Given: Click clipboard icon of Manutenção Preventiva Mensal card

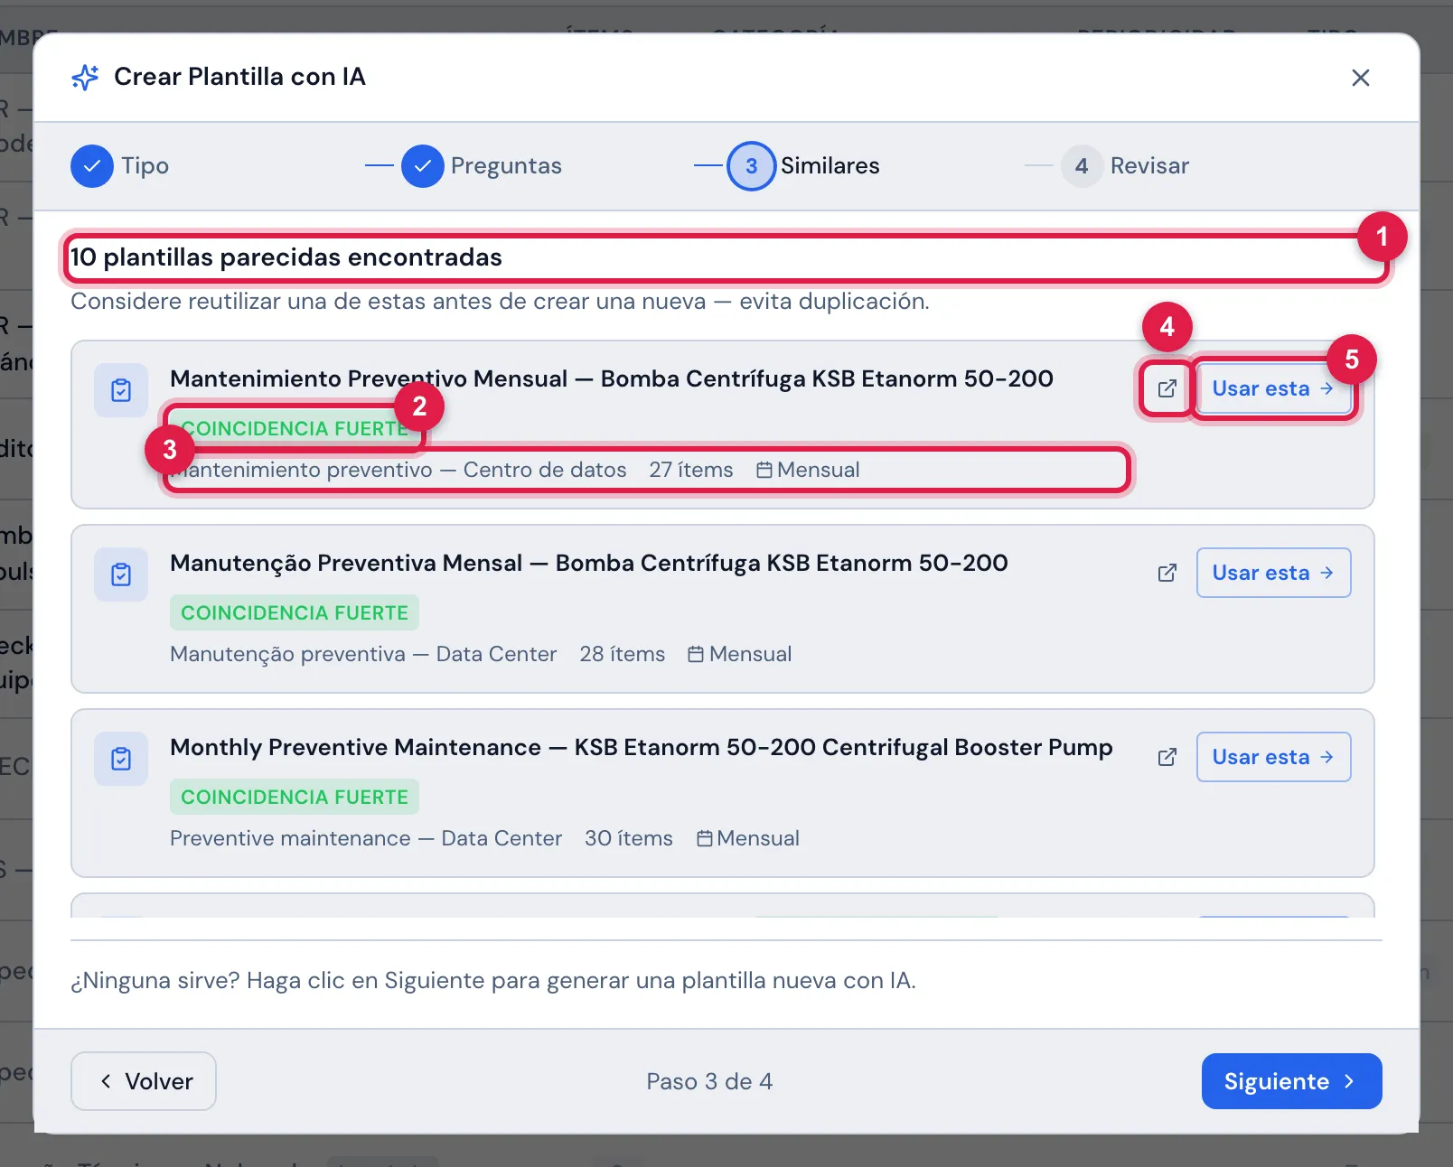Looking at the screenshot, I should 121,574.
